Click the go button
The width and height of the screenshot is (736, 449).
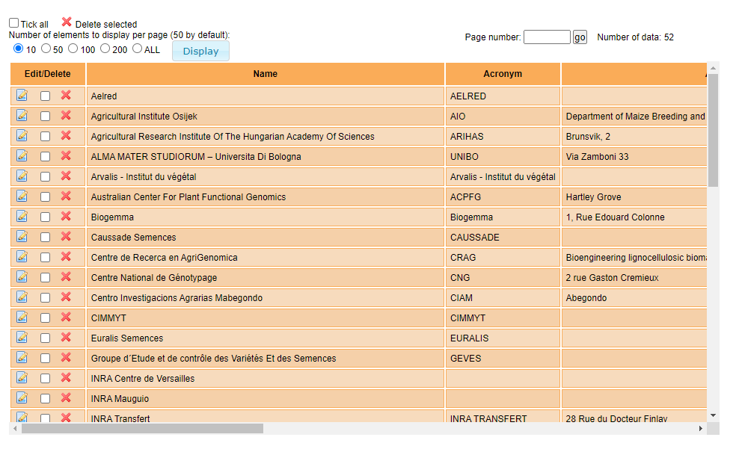(x=580, y=37)
